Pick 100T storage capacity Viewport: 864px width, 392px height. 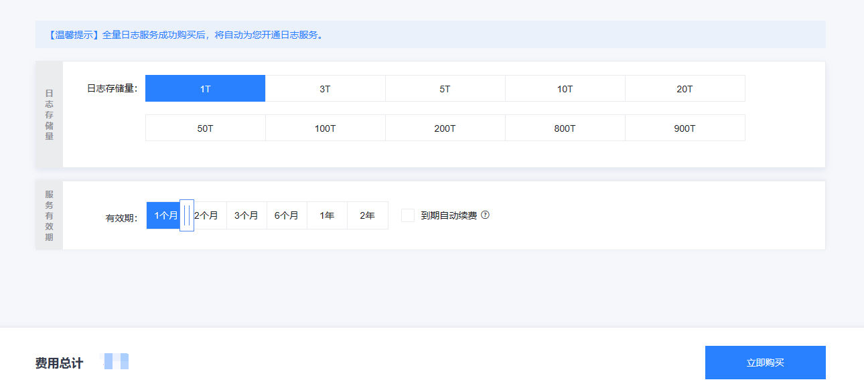325,128
